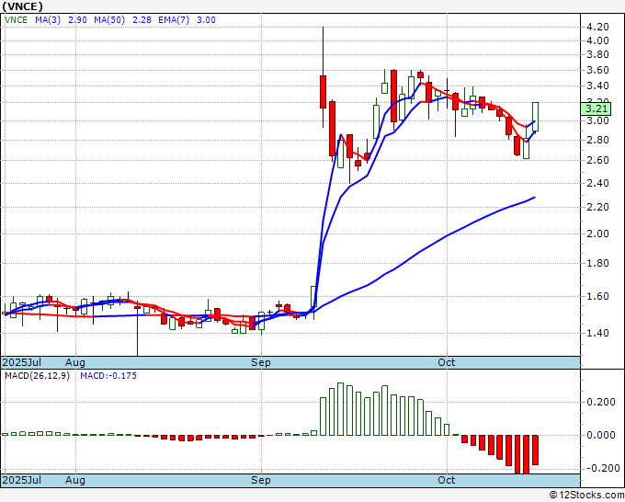
Task: Click Aug on price chart date axis
Action: click(75, 362)
